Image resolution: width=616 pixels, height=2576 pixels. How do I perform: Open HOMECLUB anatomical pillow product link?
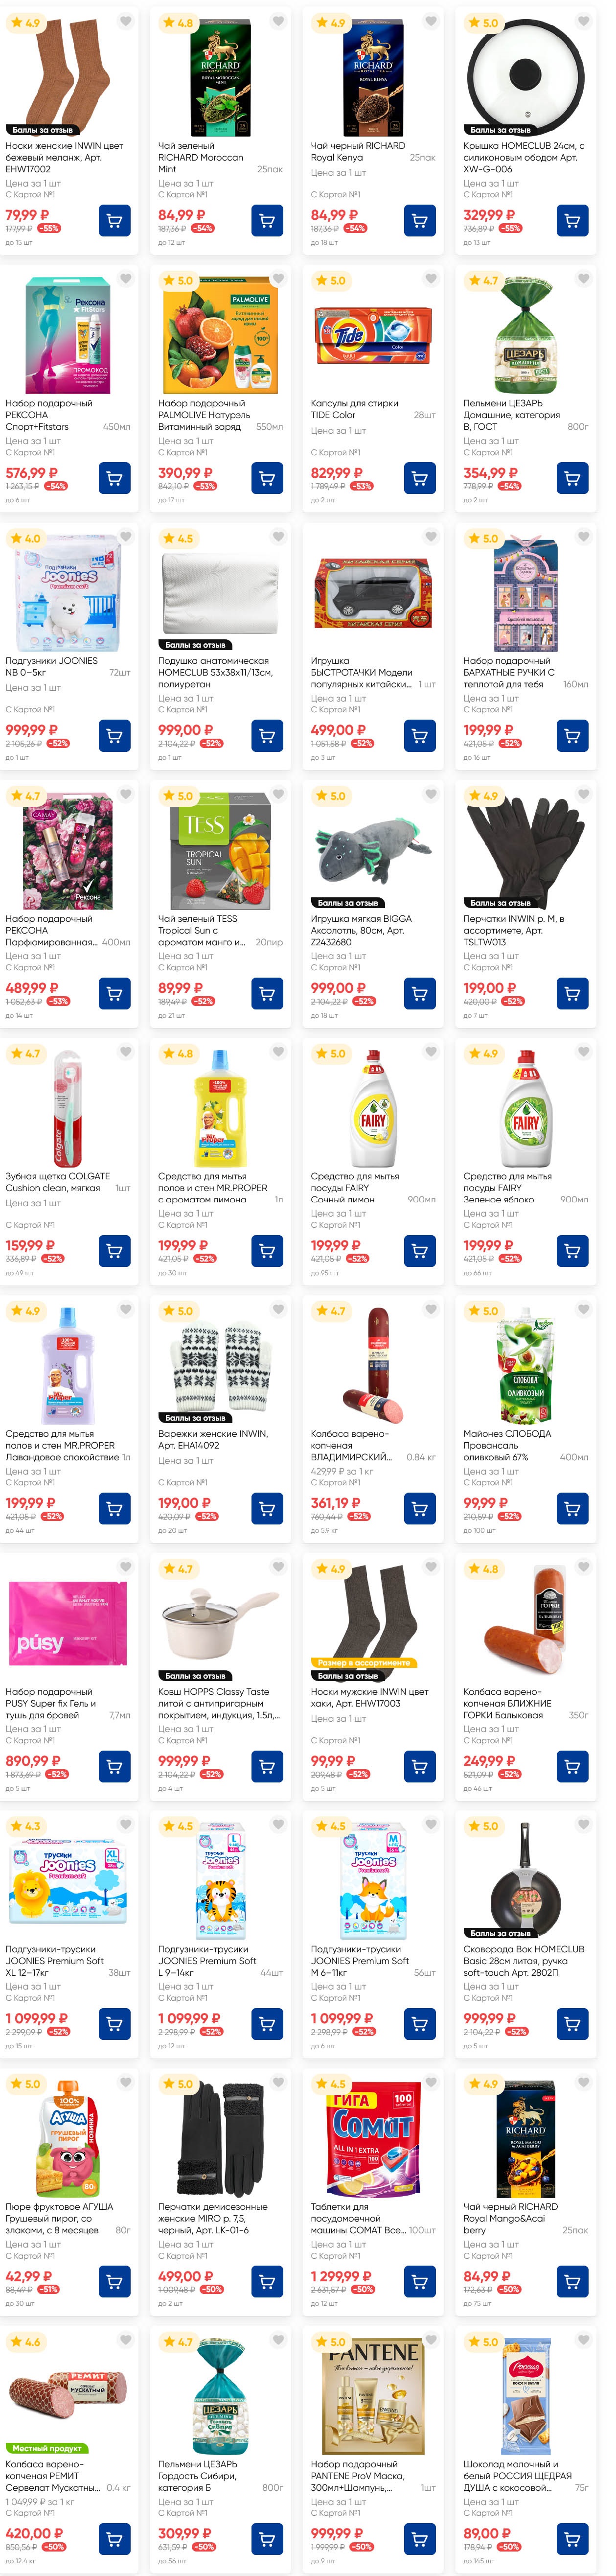coord(214,672)
